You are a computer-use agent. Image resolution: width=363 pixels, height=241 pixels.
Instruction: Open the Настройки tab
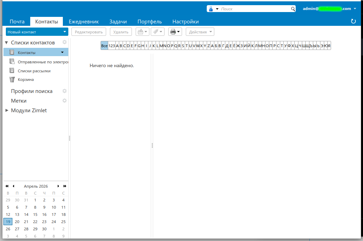coord(185,21)
